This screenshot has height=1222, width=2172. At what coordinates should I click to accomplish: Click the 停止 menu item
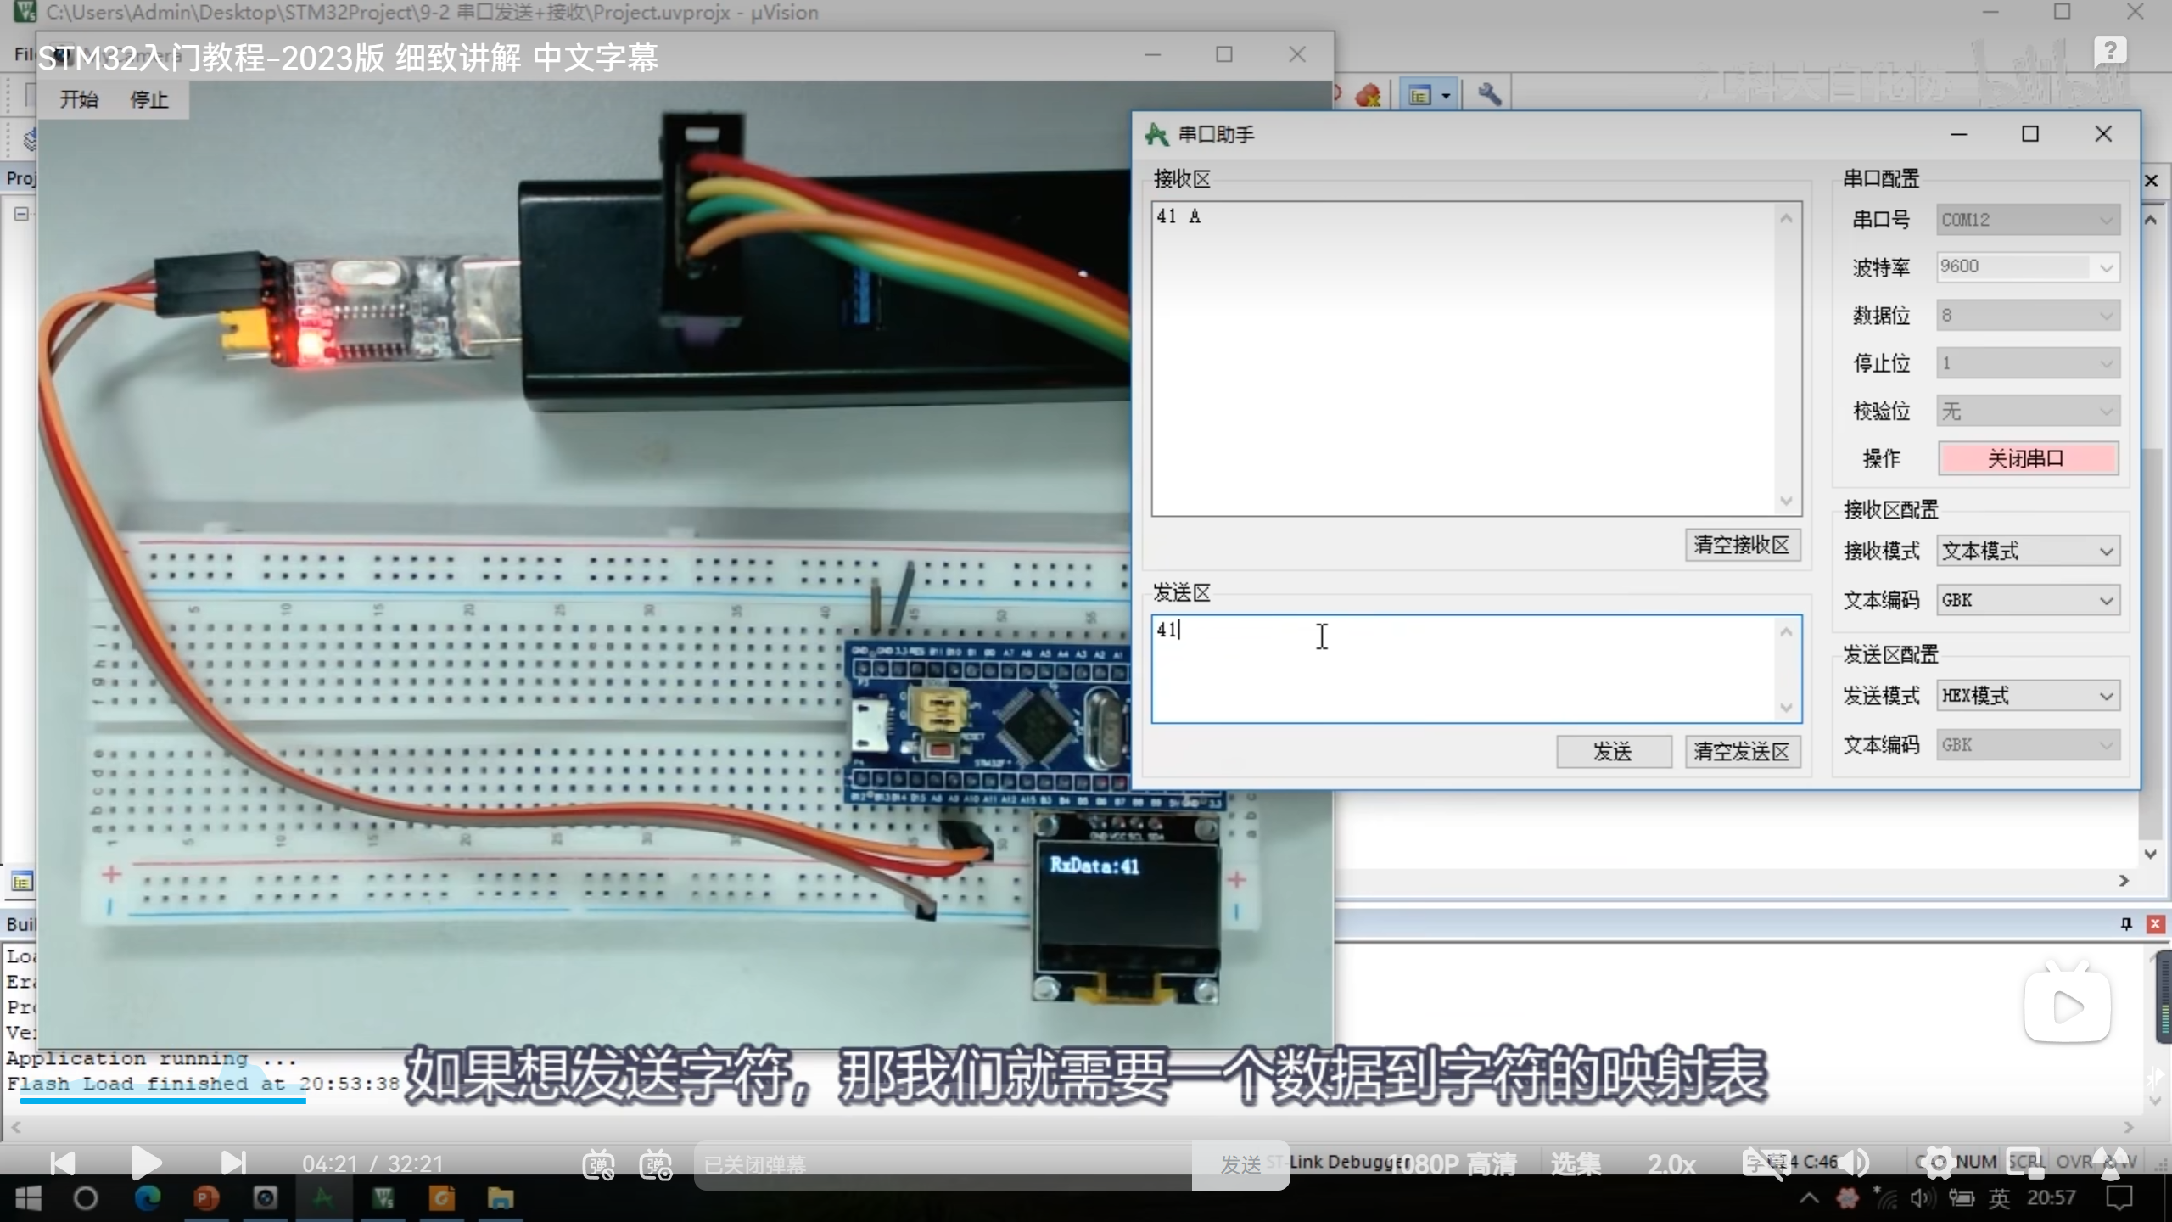pyautogui.click(x=149, y=100)
